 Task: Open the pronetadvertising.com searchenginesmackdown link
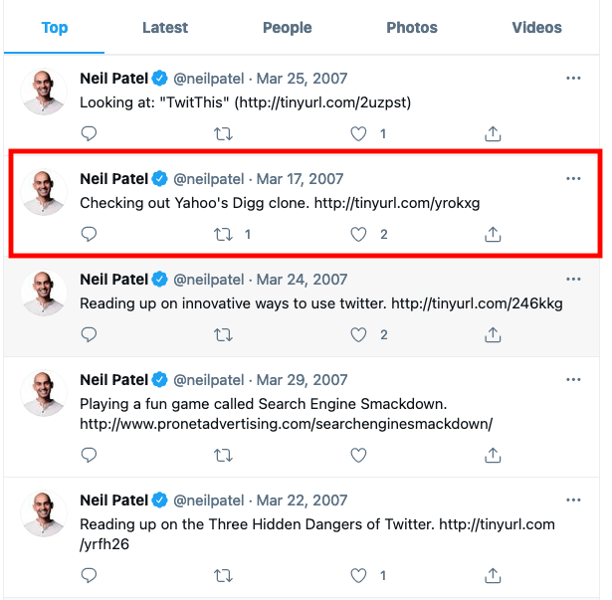286,424
